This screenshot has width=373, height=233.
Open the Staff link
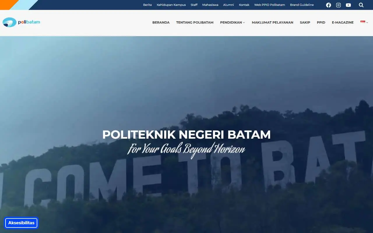194,5
